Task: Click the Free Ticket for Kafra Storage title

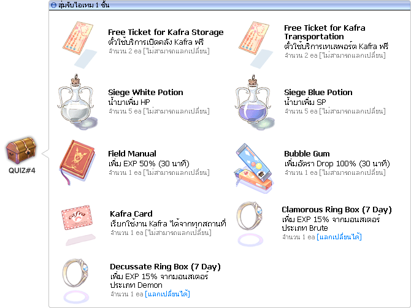Action: point(166,33)
